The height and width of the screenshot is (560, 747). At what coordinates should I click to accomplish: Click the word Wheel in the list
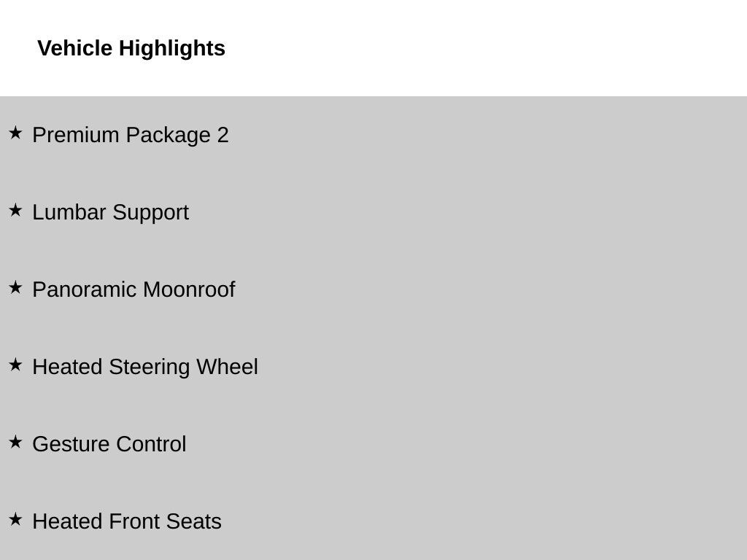pos(228,367)
